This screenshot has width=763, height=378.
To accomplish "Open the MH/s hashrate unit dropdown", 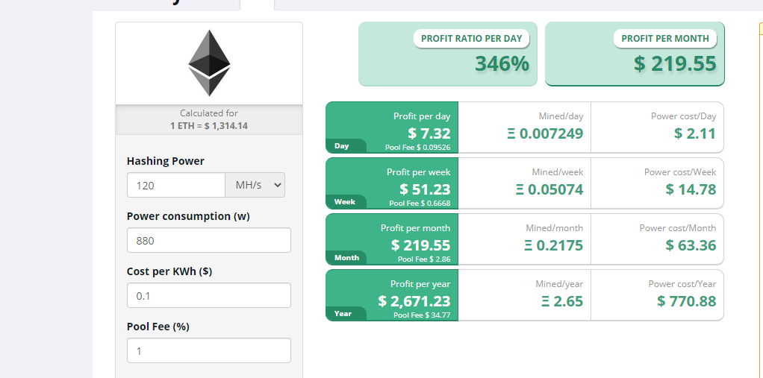I will 255,185.
